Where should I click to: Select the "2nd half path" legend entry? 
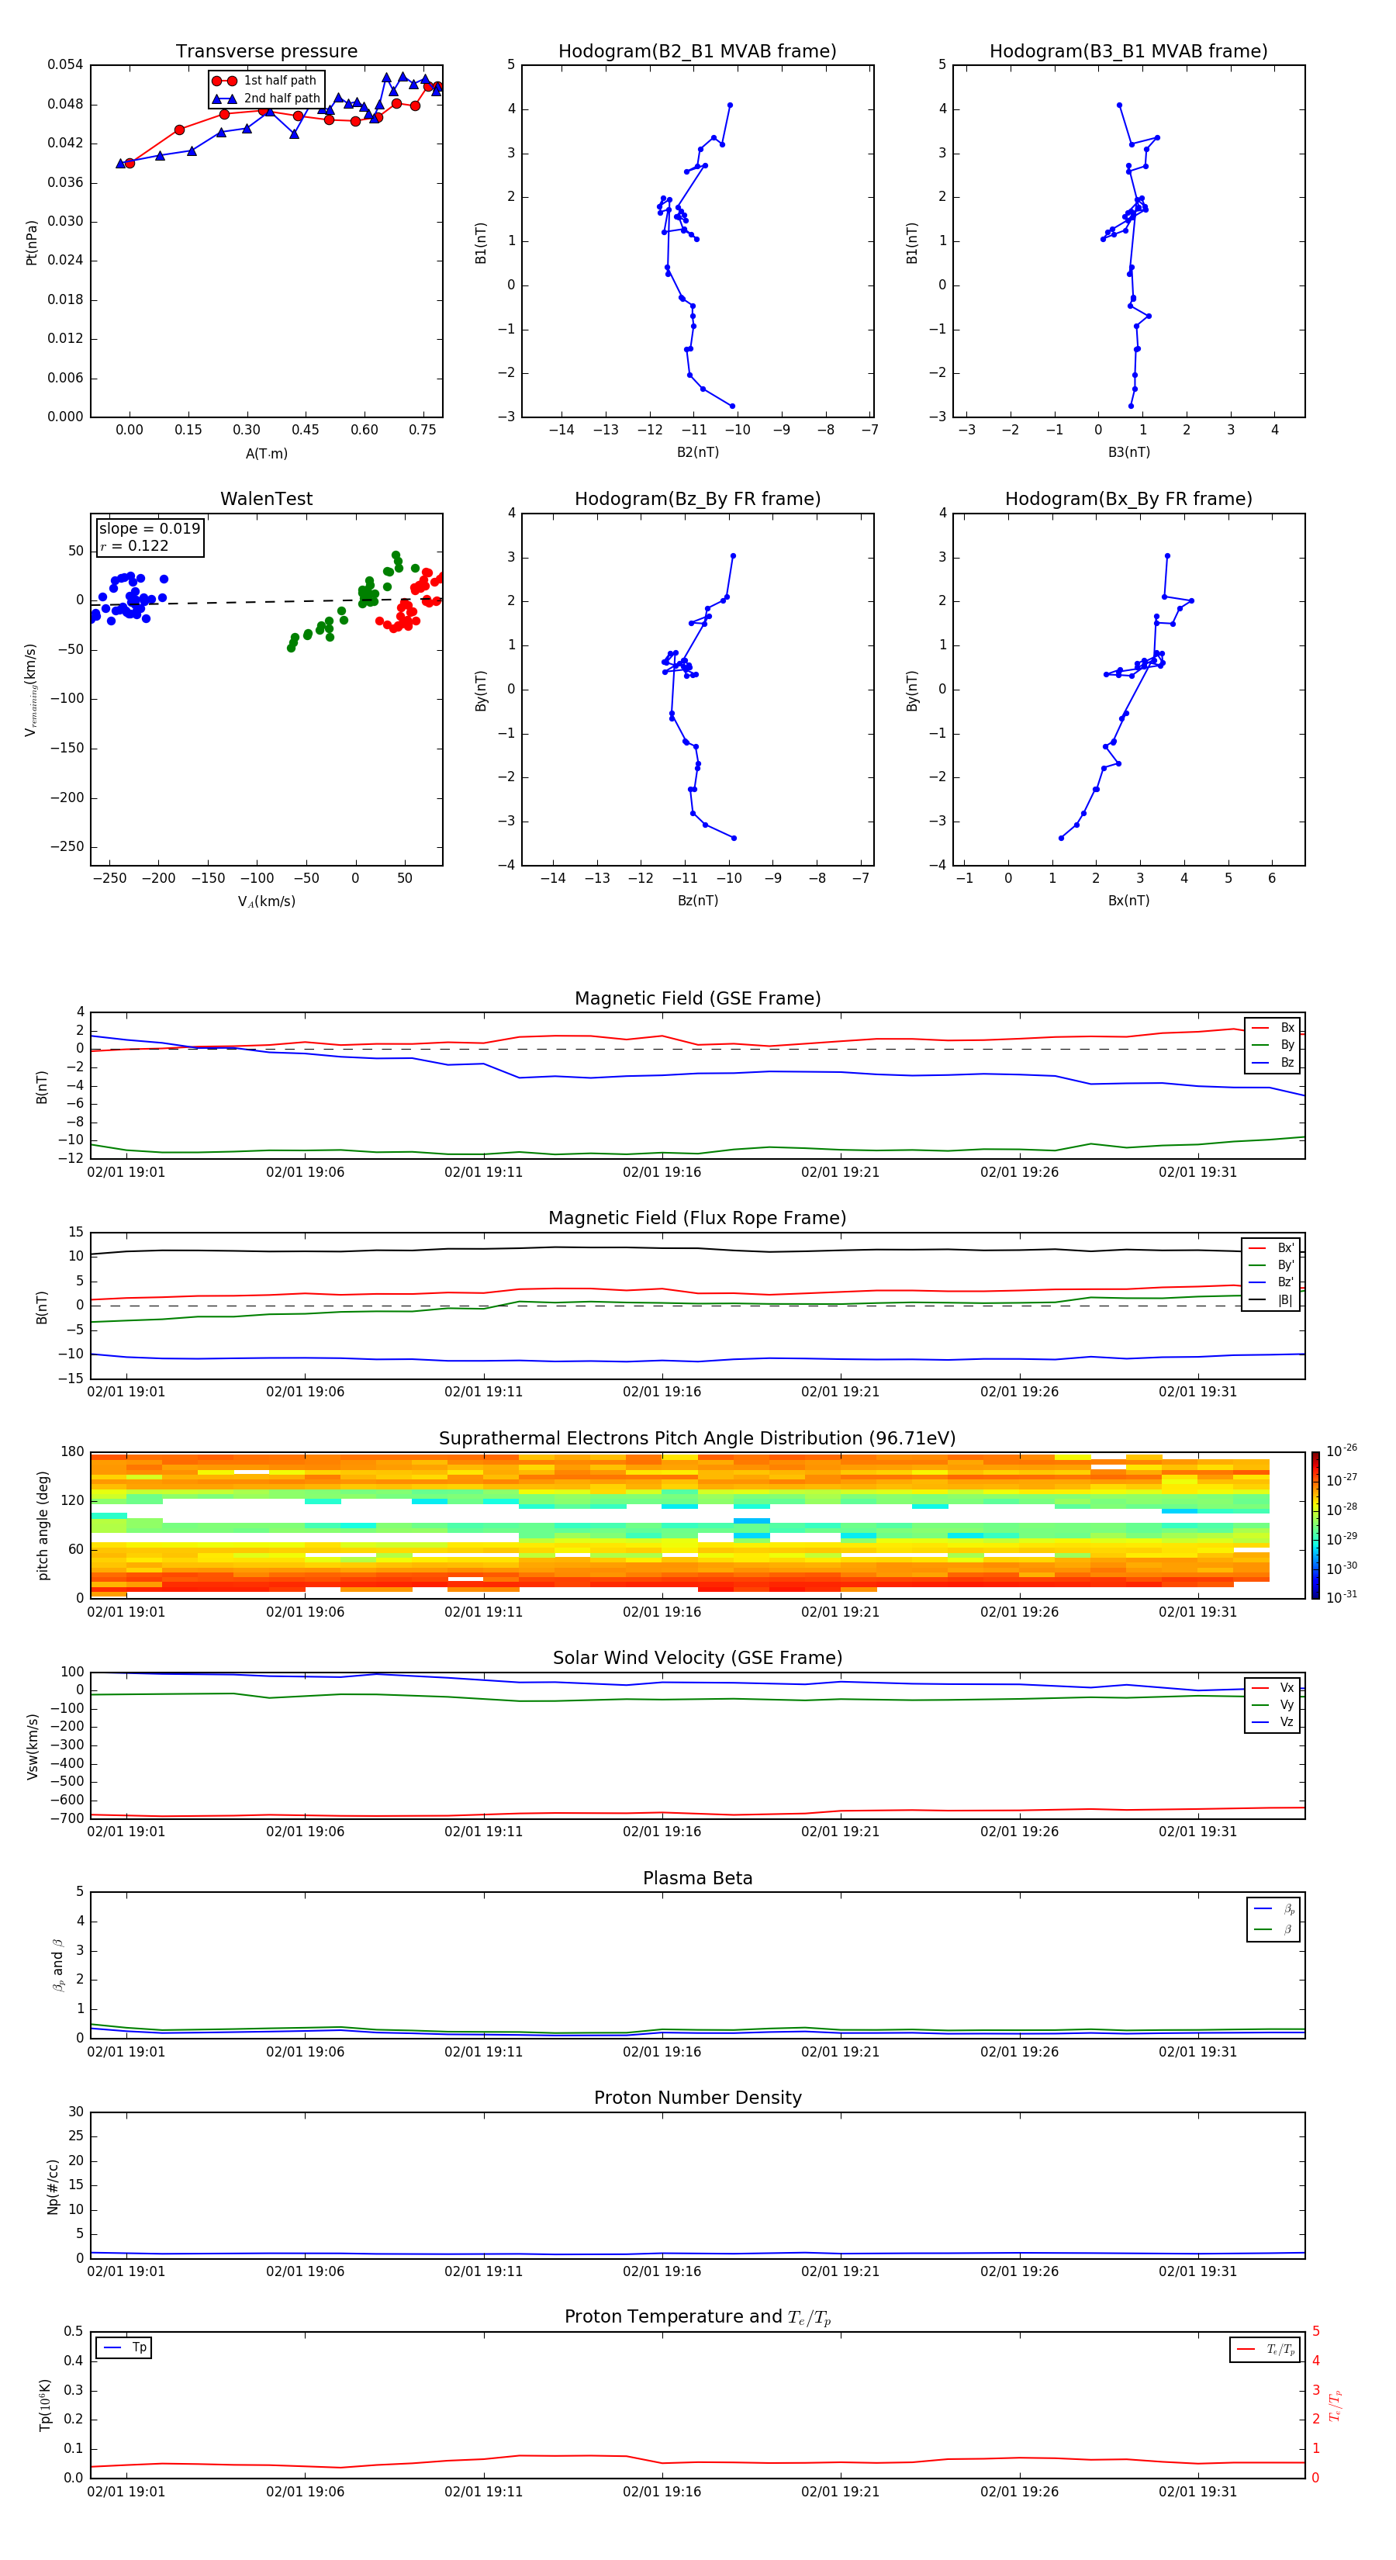[x=266, y=99]
